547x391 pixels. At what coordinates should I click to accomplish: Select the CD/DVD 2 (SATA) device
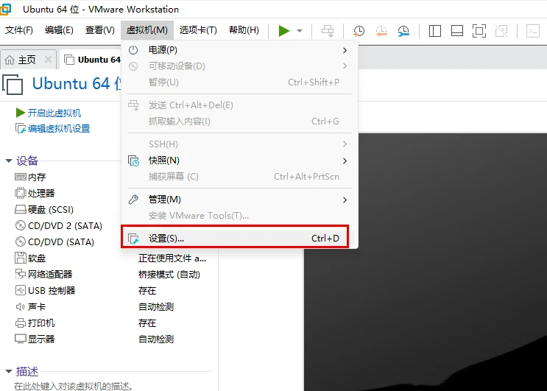pyautogui.click(x=59, y=225)
